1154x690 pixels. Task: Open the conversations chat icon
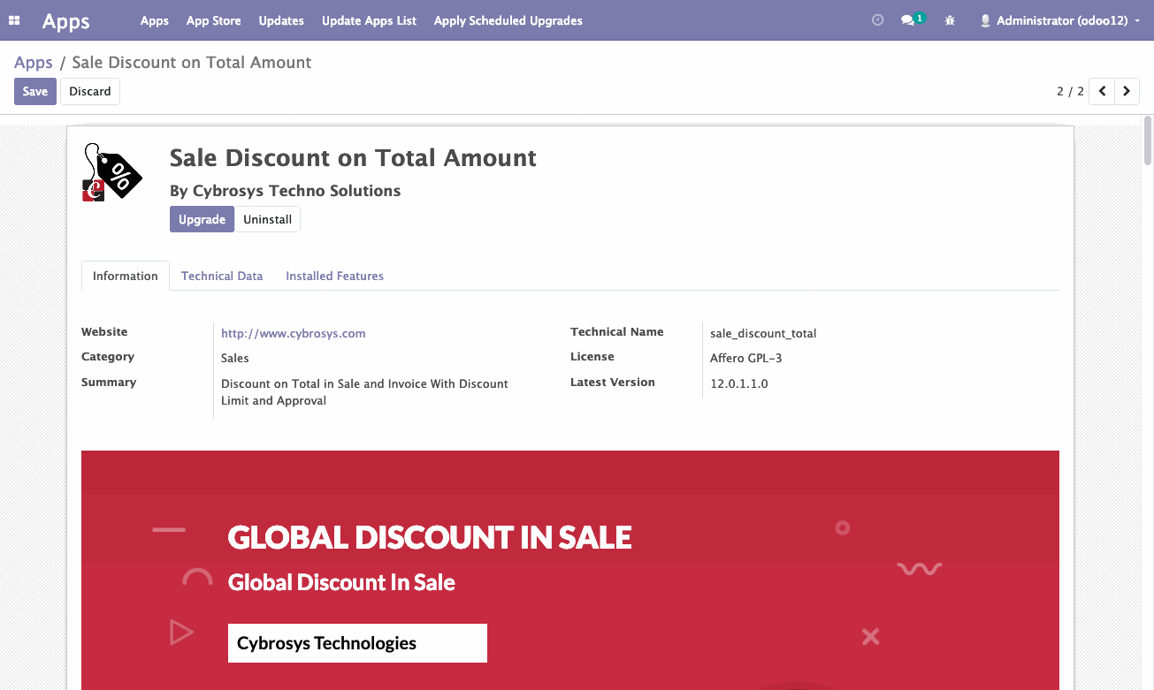pyautogui.click(x=912, y=19)
